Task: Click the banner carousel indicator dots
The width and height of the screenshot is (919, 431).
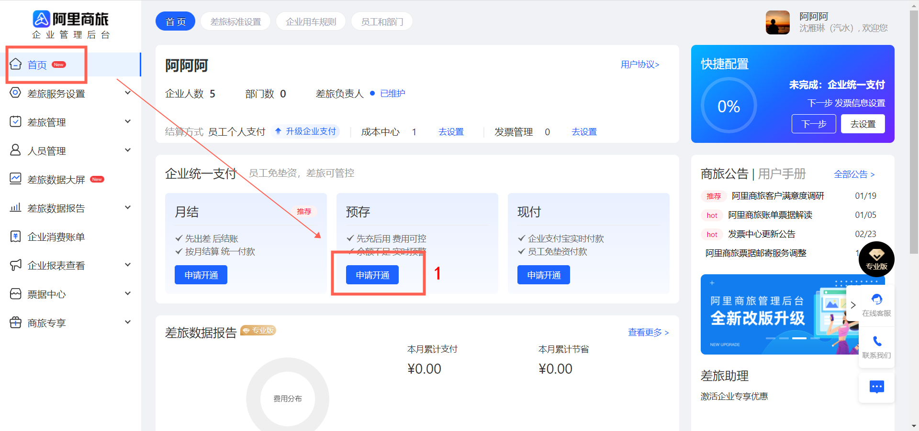Action: [793, 338]
